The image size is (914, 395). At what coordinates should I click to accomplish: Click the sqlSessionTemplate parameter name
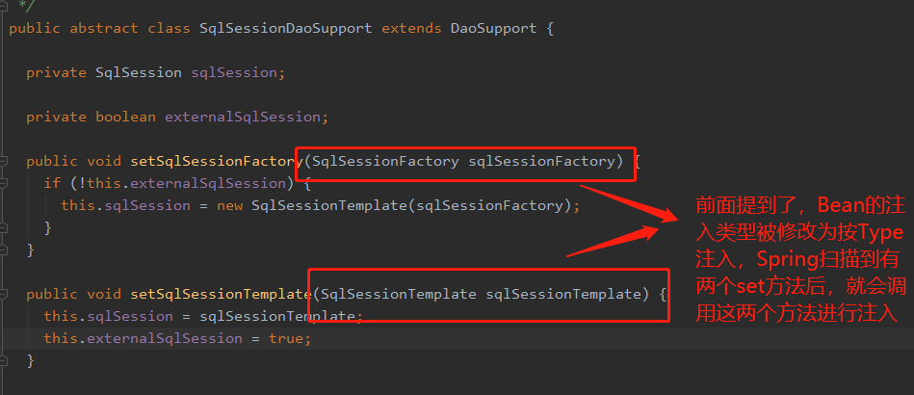[563, 294]
